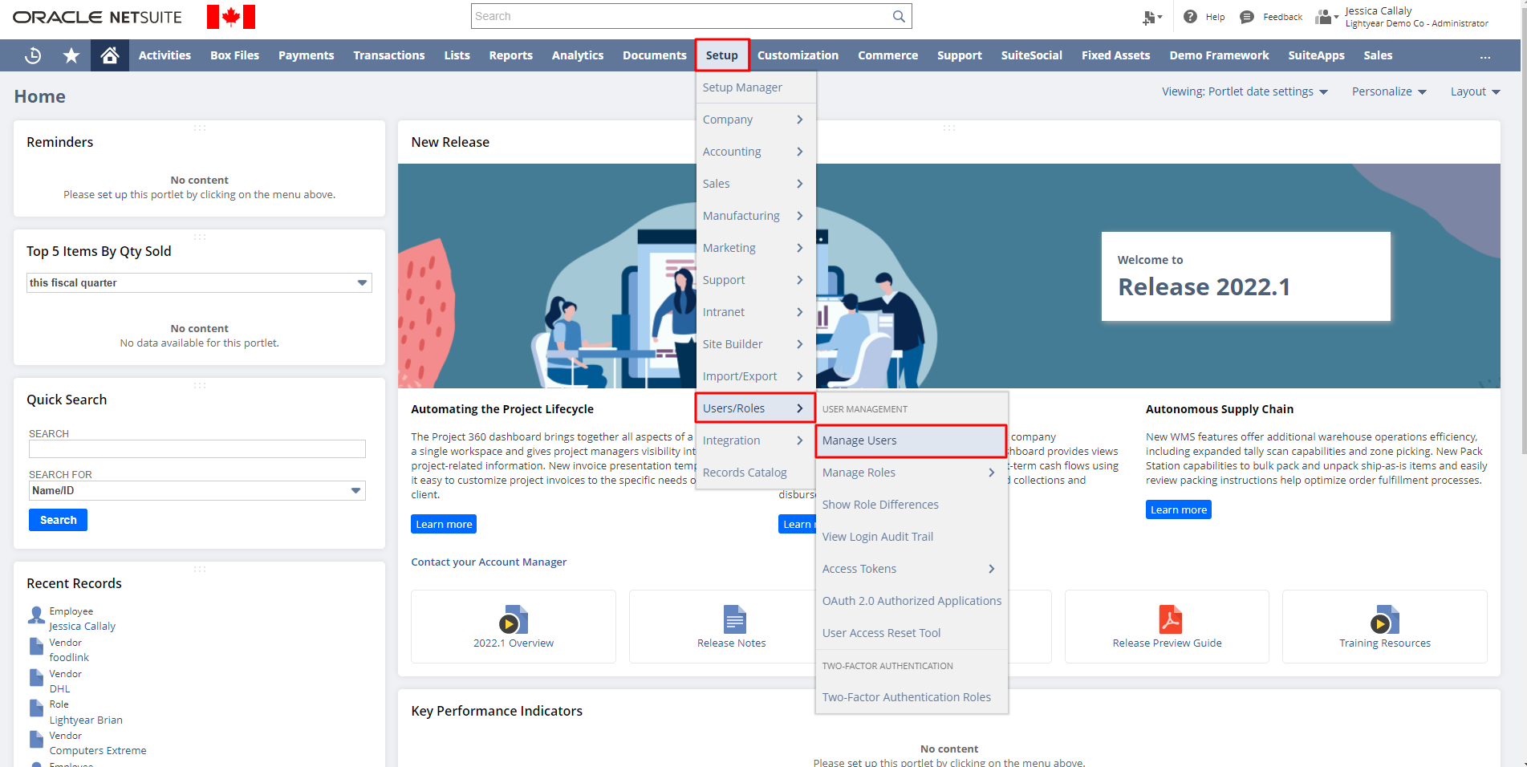The height and width of the screenshot is (767, 1527).
Task: Click the Oracle NetSuite logo
Action: point(97,17)
